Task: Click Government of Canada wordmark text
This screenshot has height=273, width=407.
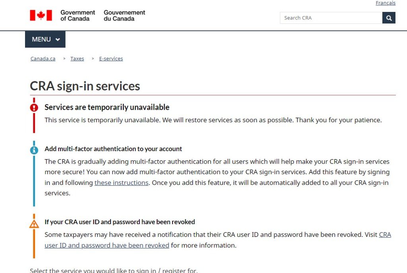Action: point(78,15)
